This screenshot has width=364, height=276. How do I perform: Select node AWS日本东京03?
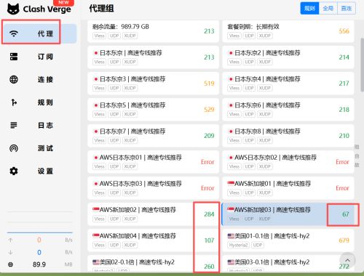(153, 188)
